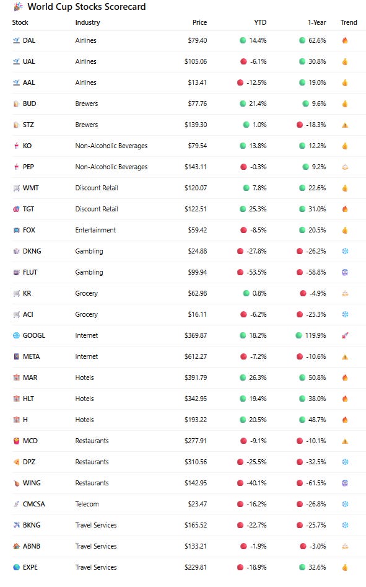
Task: Sort by the YTD column header
Action: (x=260, y=22)
